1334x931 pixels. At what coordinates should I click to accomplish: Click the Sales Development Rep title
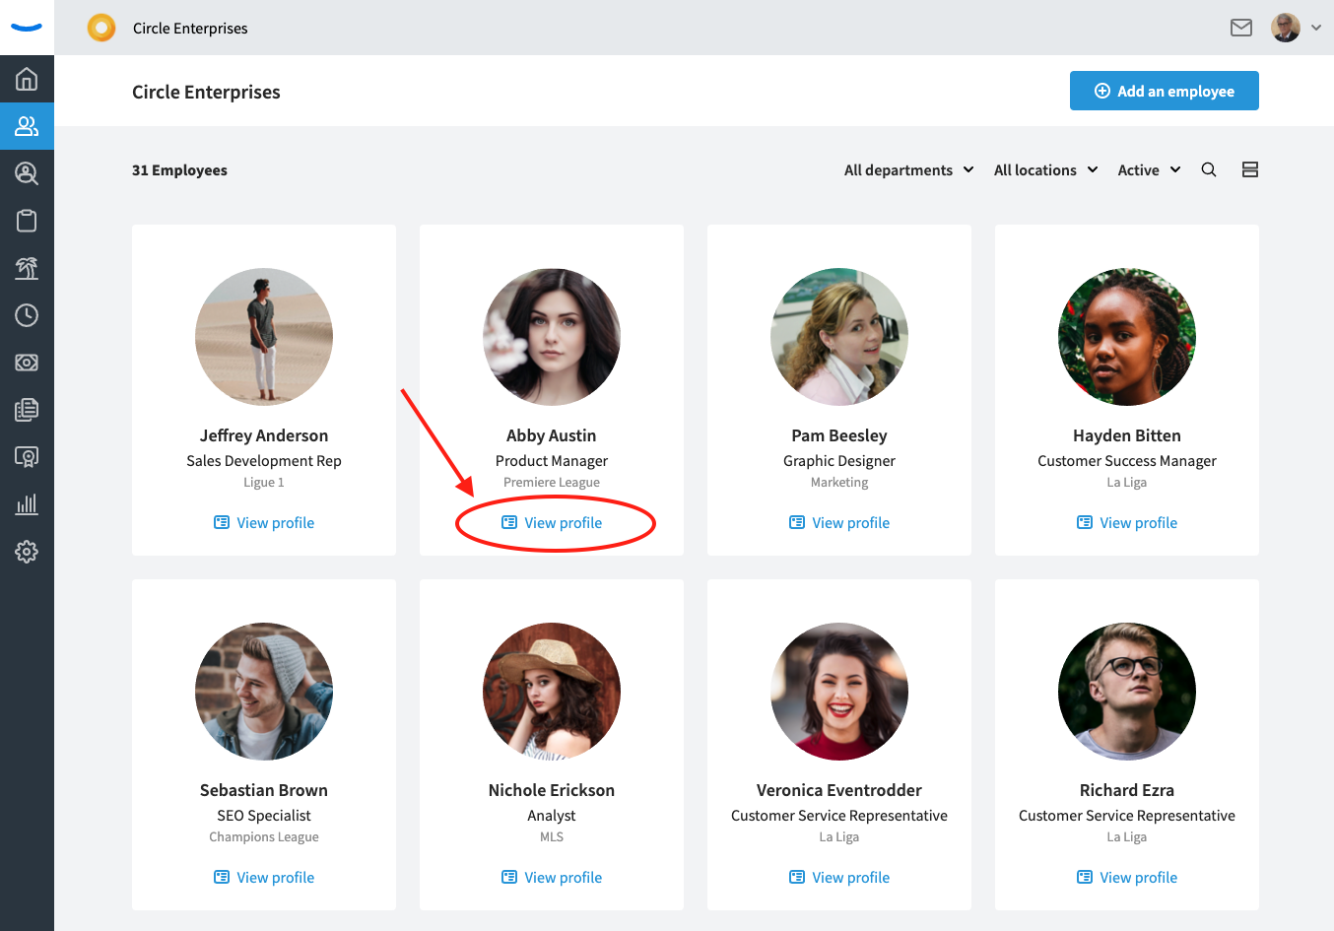(x=264, y=461)
